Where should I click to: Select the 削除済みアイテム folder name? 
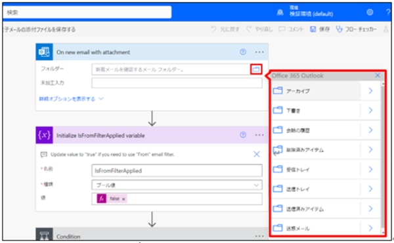point(305,150)
